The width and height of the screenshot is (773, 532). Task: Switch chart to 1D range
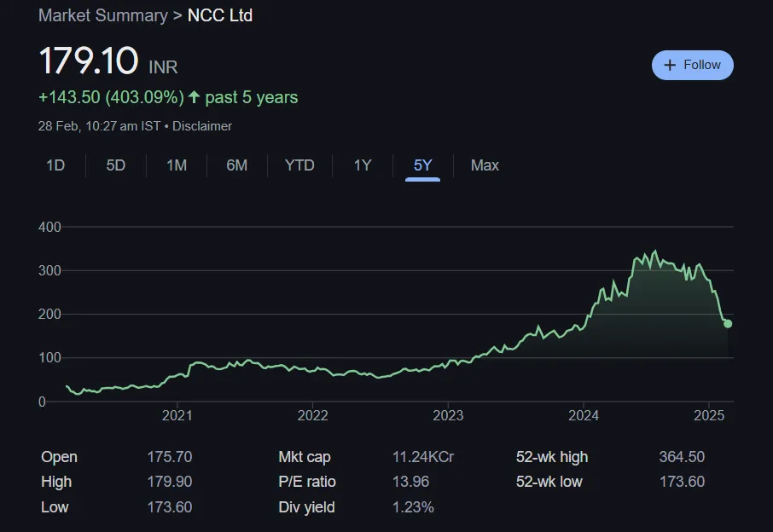pos(55,165)
